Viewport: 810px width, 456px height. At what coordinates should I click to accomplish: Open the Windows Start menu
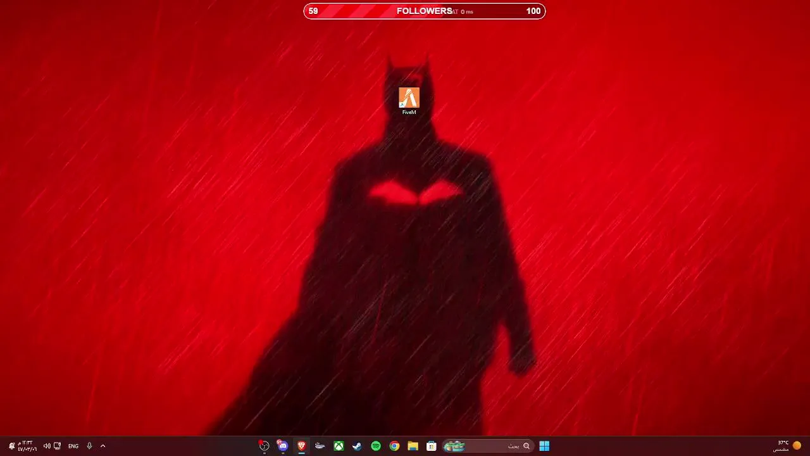544,446
